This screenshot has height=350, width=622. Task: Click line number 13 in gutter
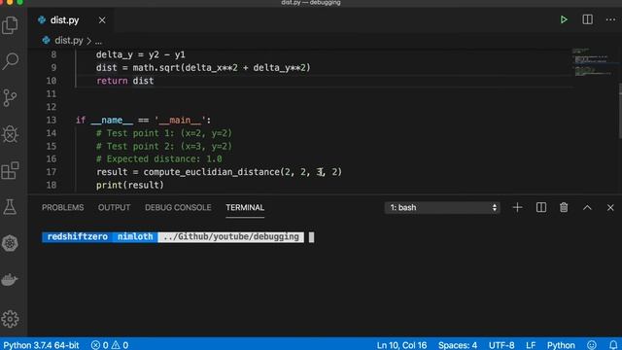pos(52,120)
